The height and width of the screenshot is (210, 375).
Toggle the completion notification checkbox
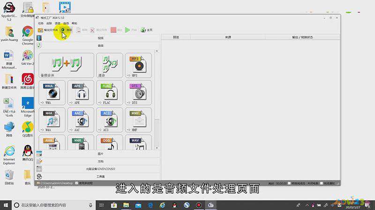(321, 183)
